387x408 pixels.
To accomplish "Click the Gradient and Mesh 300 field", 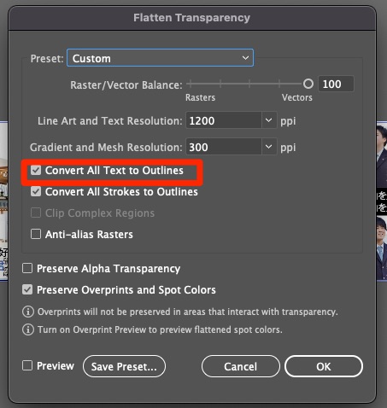I will (x=224, y=147).
